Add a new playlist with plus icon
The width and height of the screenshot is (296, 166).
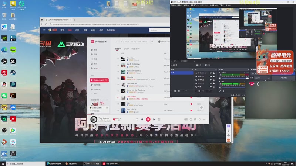click(107, 100)
